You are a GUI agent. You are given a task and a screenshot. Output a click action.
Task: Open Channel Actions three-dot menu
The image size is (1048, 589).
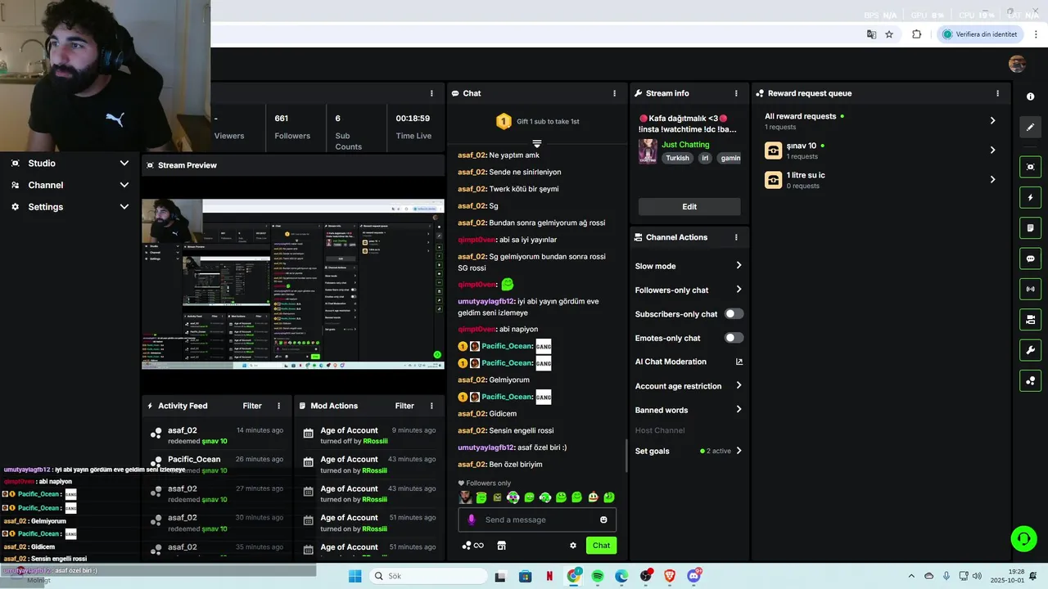(736, 237)
